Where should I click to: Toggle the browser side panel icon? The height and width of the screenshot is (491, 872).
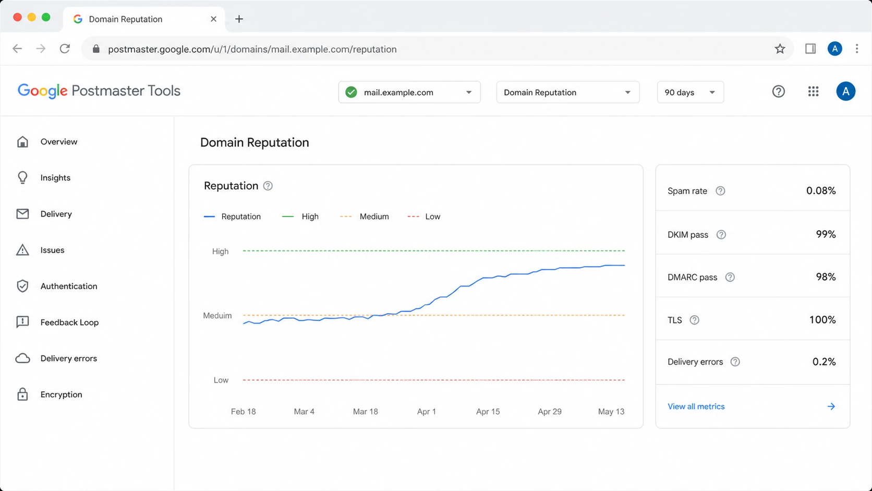pos(810,49)
